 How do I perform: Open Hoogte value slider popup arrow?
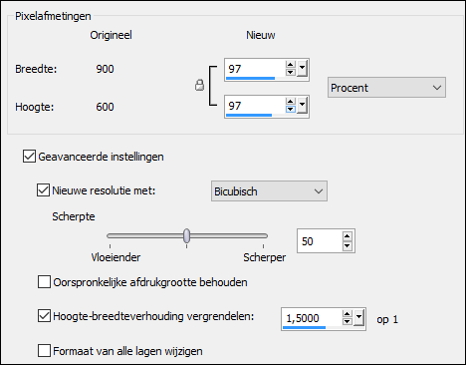click(x=302, y=106)
